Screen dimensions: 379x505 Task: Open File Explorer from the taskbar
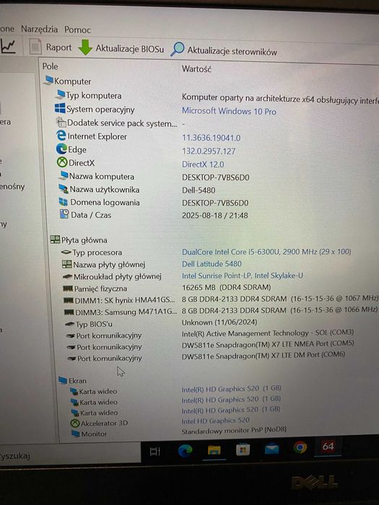coord(214,449)
